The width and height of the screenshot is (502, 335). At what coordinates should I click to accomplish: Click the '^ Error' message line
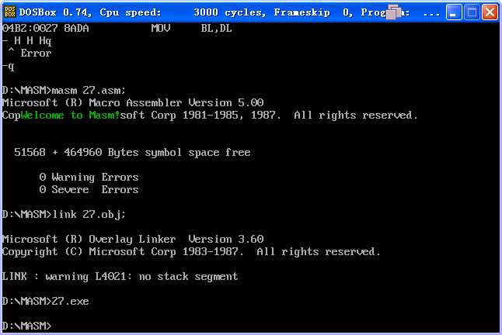tap(30, 53)
